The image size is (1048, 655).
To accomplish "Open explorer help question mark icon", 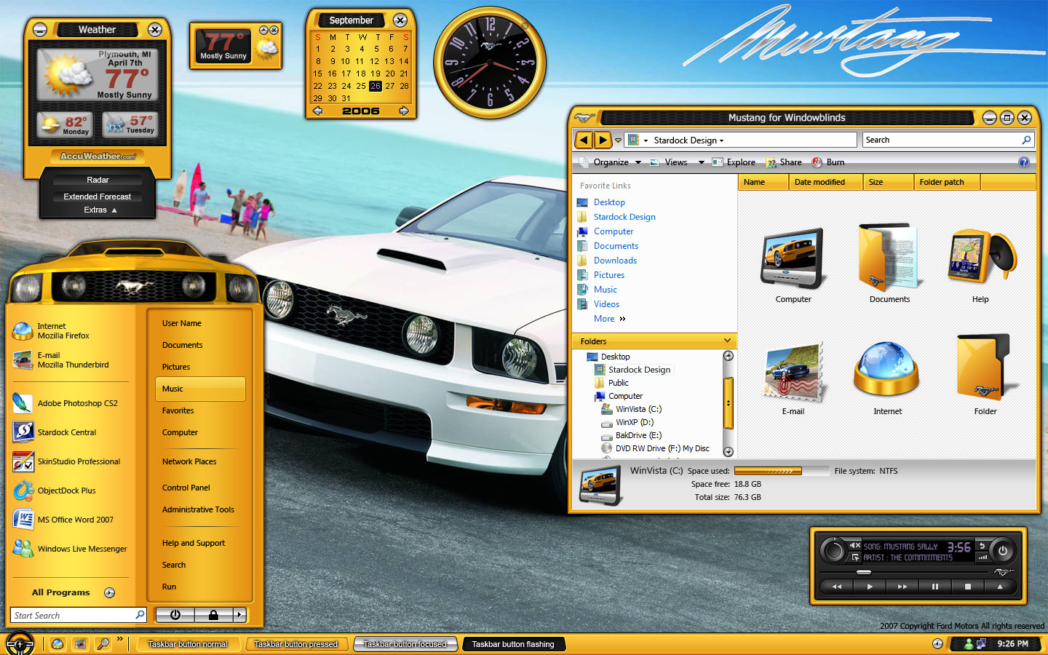I will [x=1024, y=162].
